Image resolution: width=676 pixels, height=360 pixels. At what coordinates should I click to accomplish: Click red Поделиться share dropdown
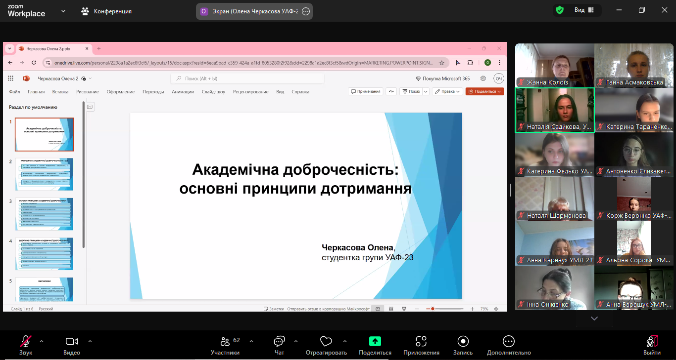pos(484,91)
